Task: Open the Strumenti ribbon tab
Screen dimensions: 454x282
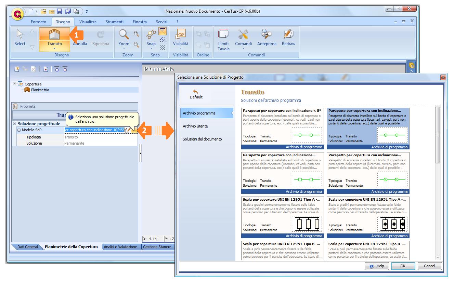Action: tap(114, 22)
